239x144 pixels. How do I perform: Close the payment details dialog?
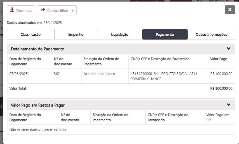point(230,10)
